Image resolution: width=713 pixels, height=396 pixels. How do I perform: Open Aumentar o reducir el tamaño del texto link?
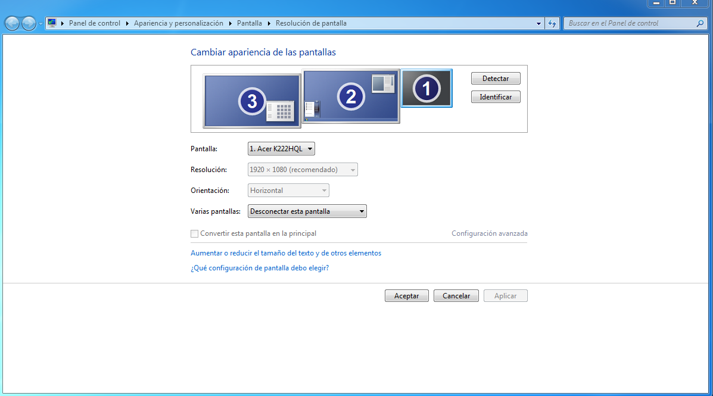coord(286,253)
